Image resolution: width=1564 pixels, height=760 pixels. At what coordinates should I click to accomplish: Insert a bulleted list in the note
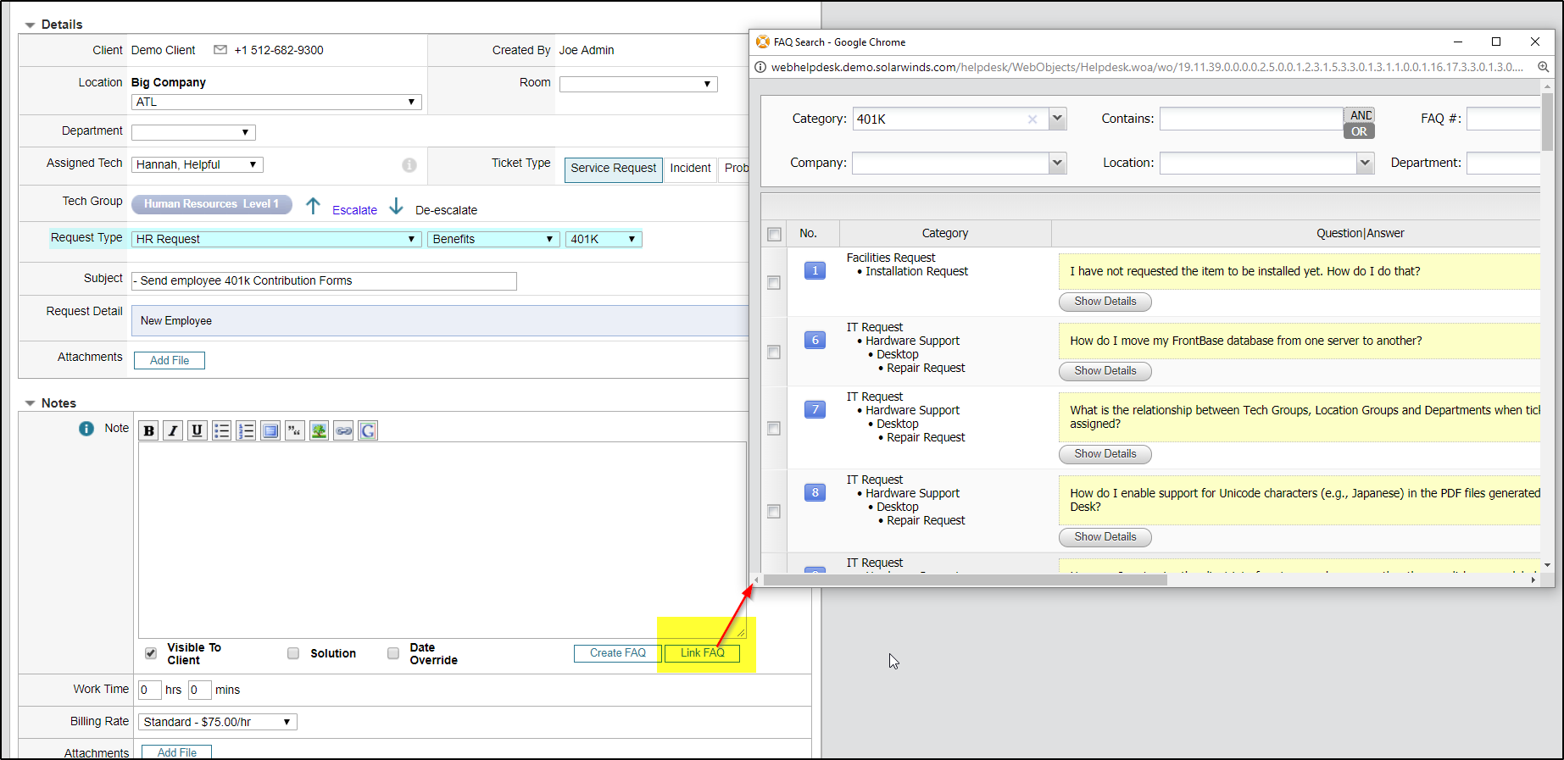[221, 430]
